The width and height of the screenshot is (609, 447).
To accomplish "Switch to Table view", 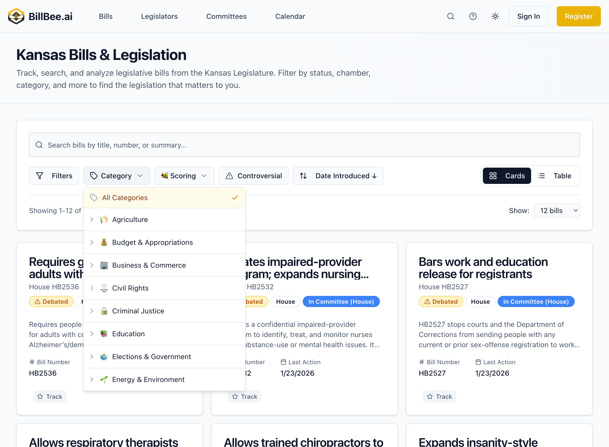I will coord(555,176).
